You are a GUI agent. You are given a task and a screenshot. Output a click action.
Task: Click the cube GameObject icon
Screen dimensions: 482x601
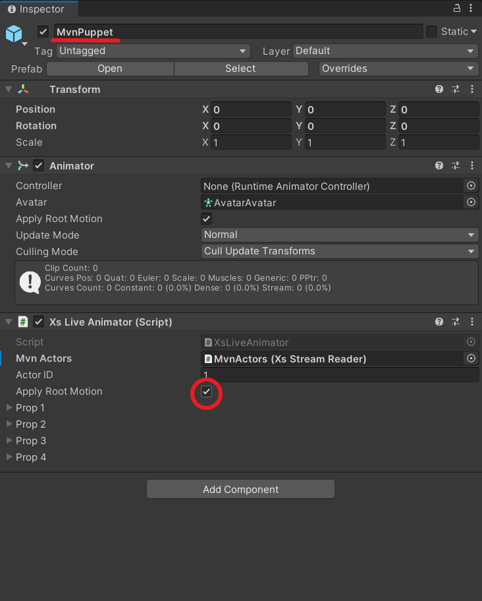point(14,34)
